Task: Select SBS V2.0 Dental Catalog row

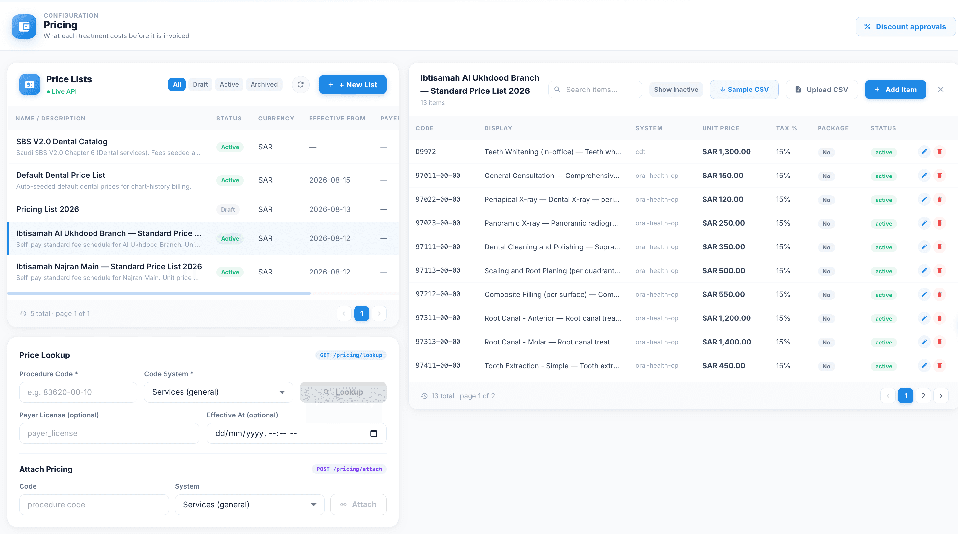Action: [x=203, y=147]
